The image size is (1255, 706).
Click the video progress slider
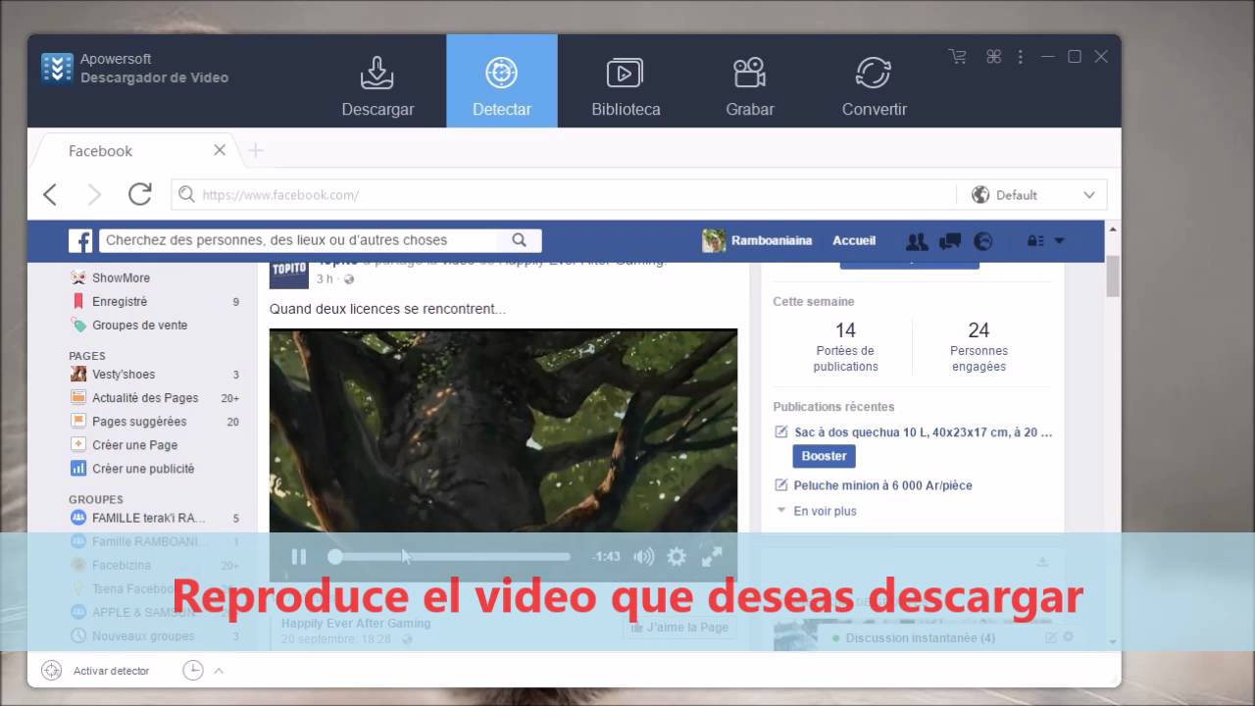[452, 557]
